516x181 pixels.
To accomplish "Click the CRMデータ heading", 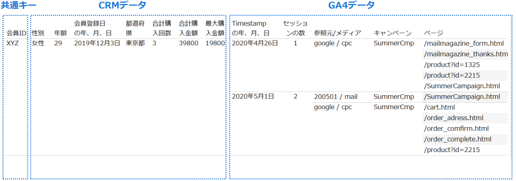I will 122,5.
